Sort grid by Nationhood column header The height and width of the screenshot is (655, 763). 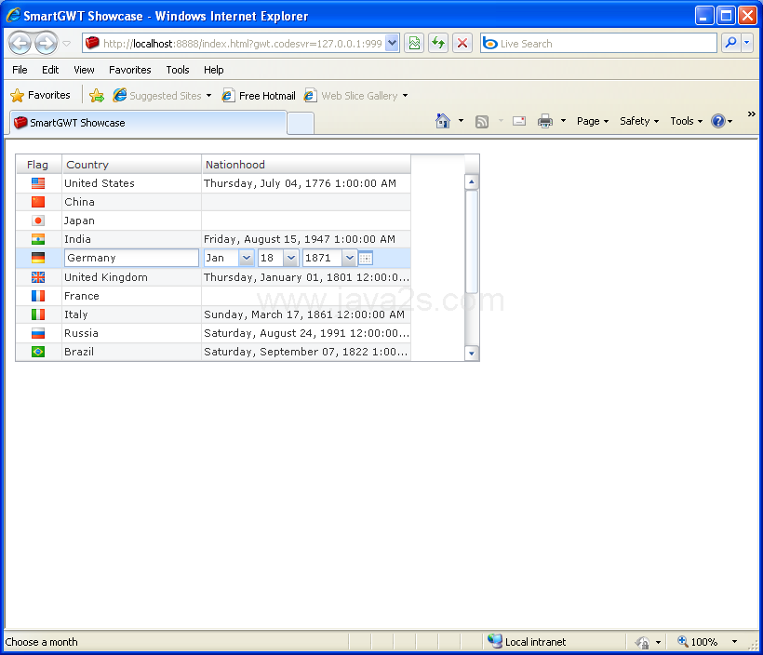[x=306, y=165]
